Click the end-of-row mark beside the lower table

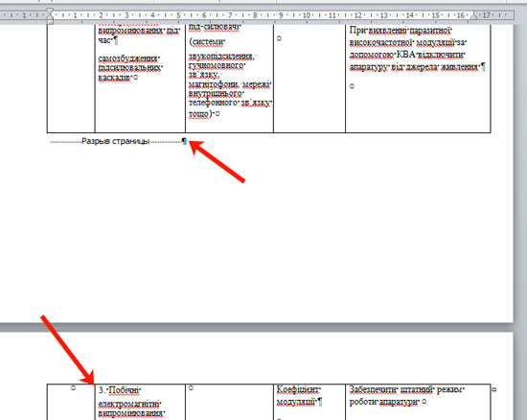(x=493, y=389)
